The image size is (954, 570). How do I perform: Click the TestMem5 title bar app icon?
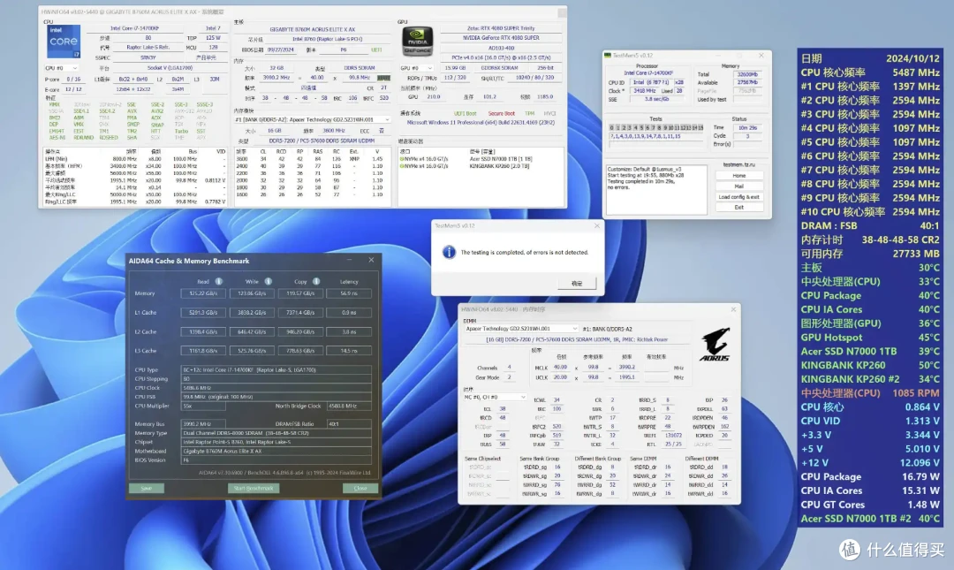click(607, 56)
